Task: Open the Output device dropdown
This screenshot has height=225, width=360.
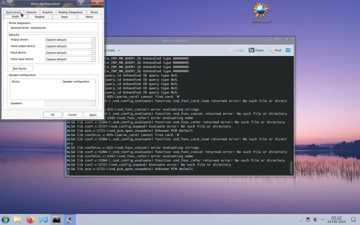Action: pos(93,40)
